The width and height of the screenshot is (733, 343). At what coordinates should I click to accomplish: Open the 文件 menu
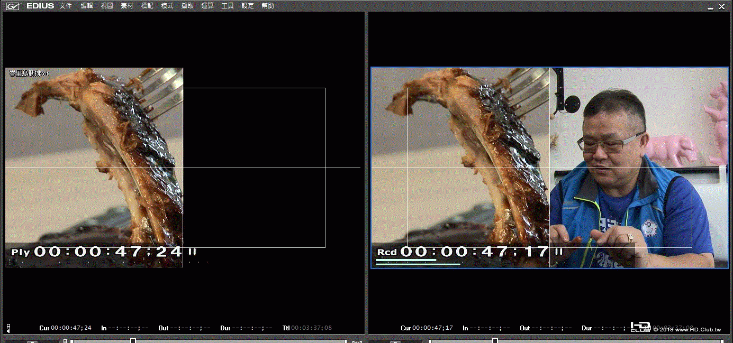[66, 6]
